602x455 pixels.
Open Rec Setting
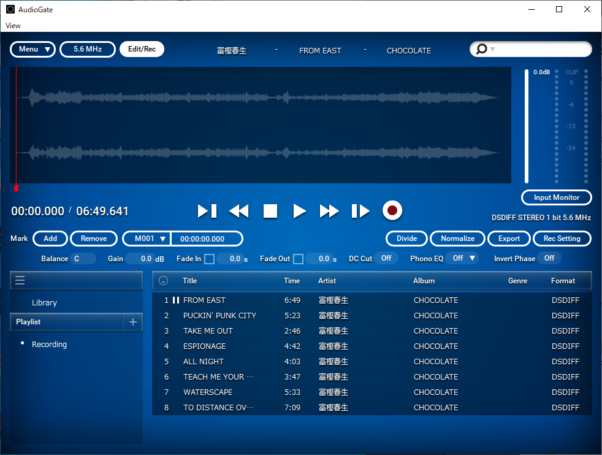pyautogui.click(x=562, y=239)
